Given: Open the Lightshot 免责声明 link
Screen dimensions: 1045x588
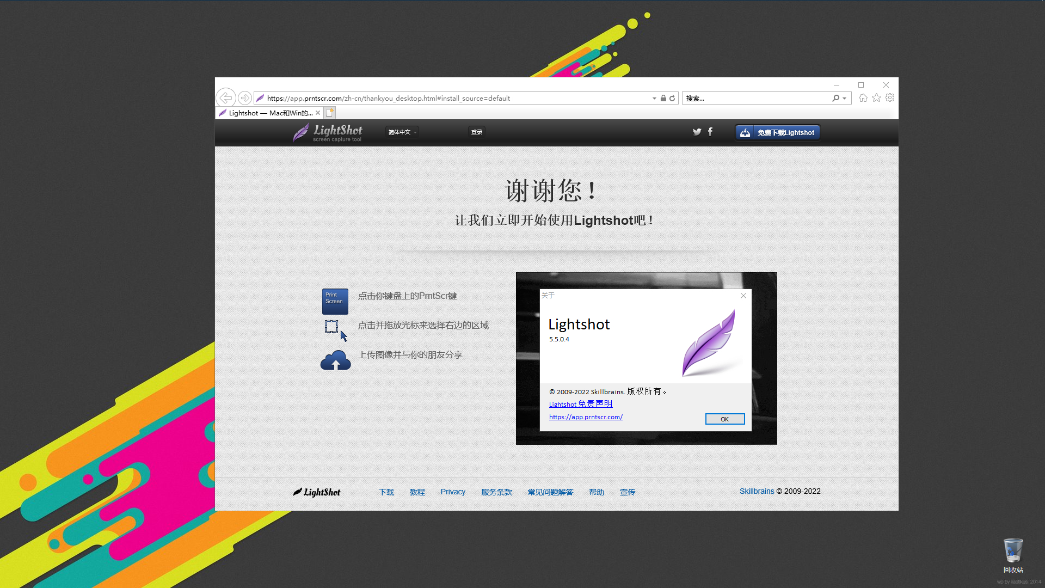Looking at the screenshot, I should pyautogui.click(x=580, y=404).
